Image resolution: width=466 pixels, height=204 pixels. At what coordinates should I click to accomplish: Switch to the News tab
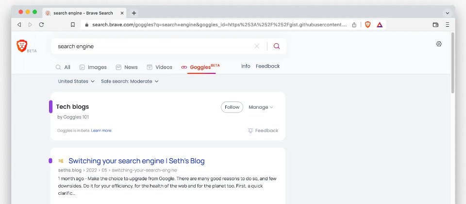pyautogui.click(x=127, y=67)
